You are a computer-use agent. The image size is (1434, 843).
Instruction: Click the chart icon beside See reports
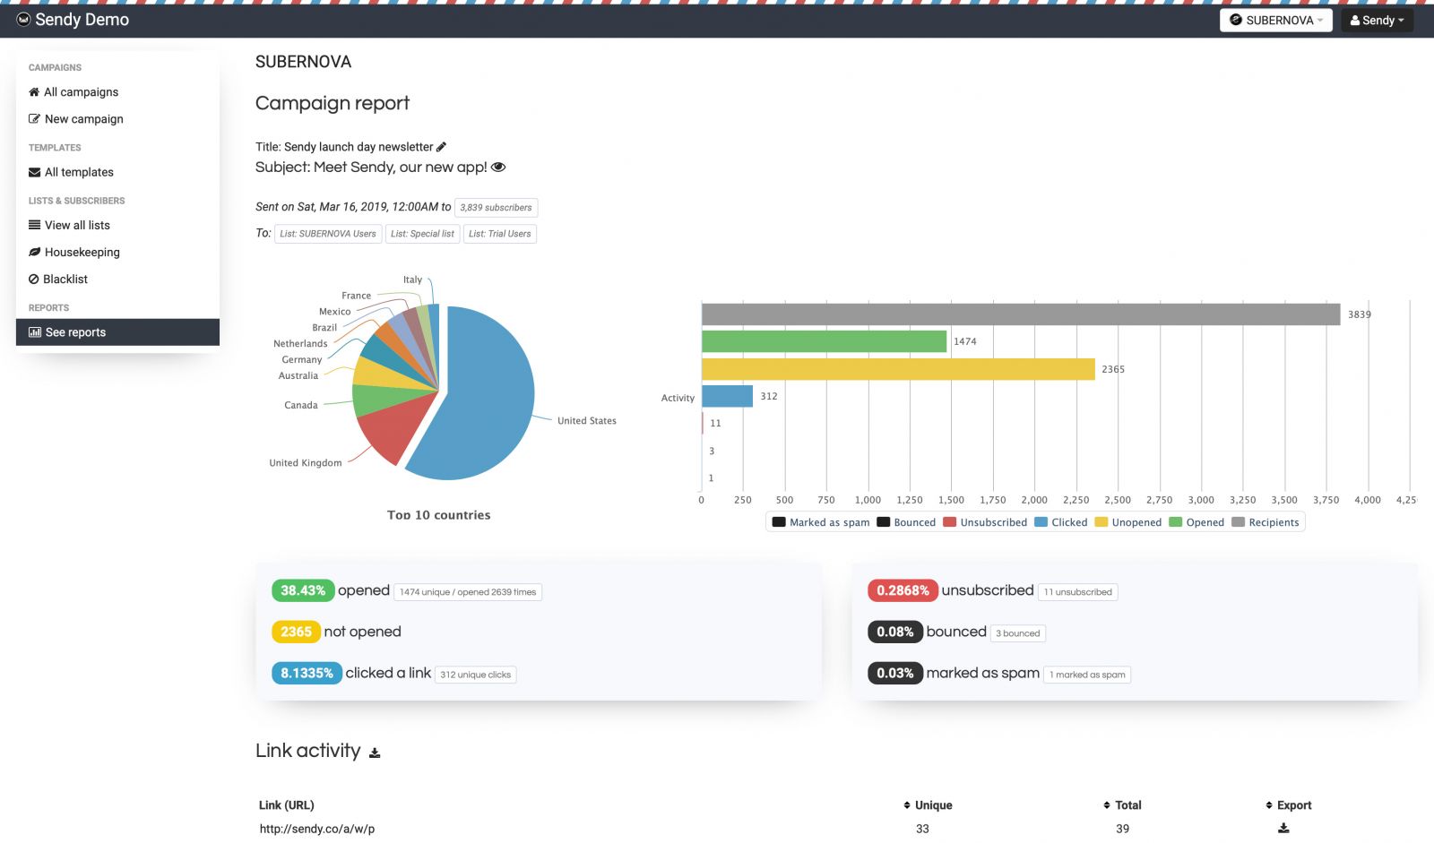click(x=35, y=332)
